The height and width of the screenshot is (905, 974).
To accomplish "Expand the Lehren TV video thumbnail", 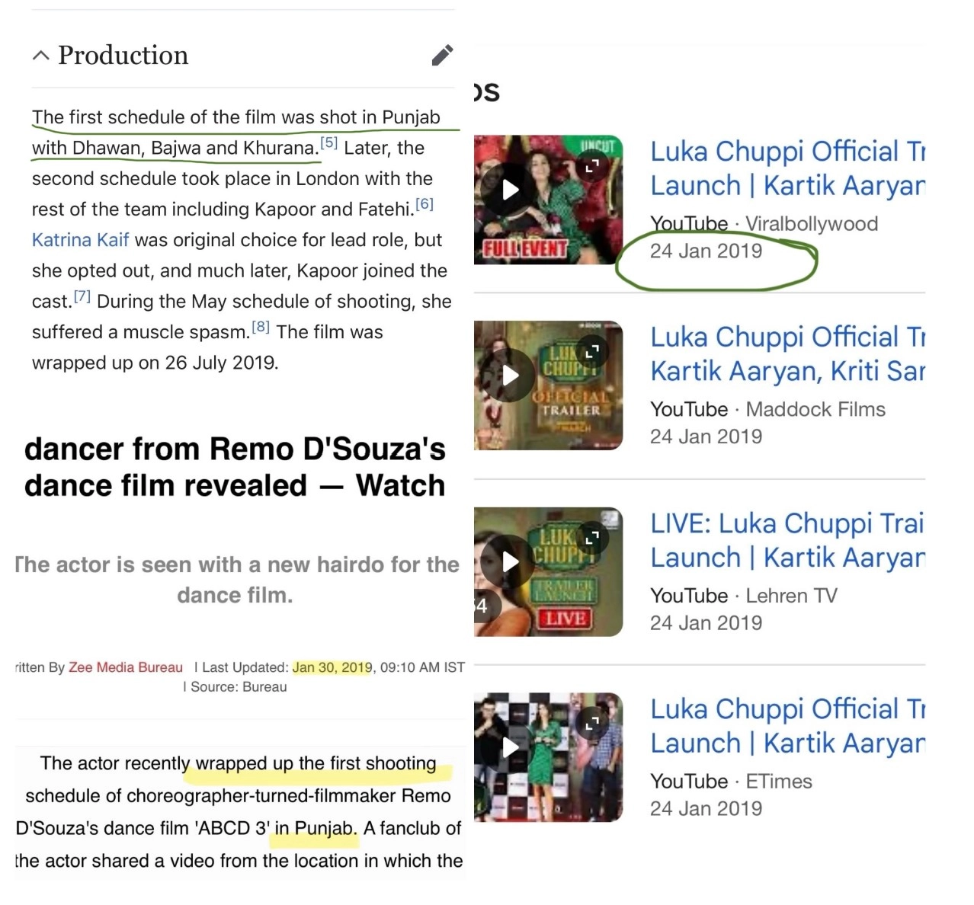I will tap(592, 538).
